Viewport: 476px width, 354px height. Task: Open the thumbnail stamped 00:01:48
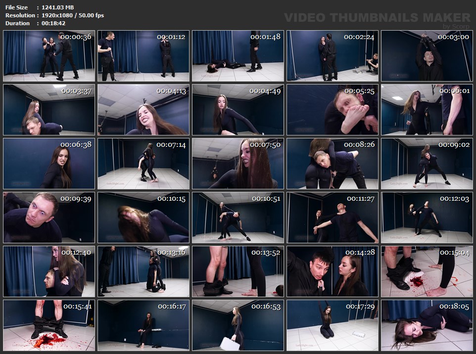(x=238, y=56)
